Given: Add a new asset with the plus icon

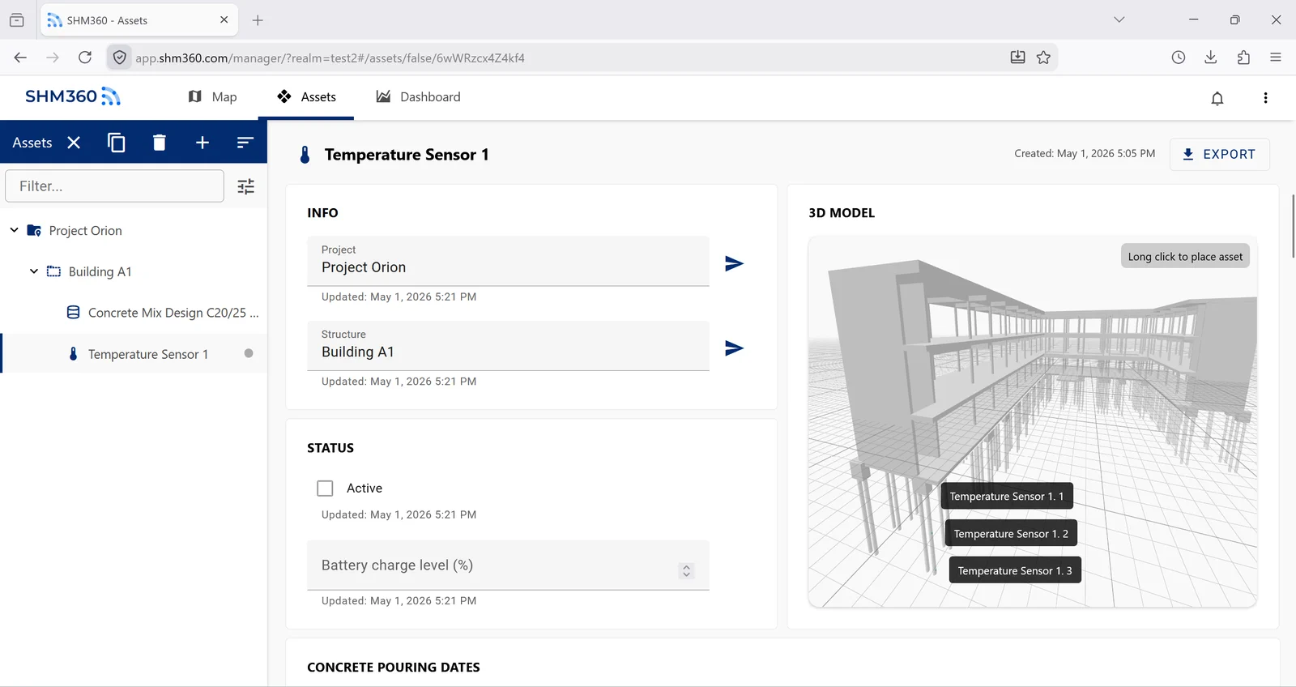Looking at the screenshot, I should point(202,143).
